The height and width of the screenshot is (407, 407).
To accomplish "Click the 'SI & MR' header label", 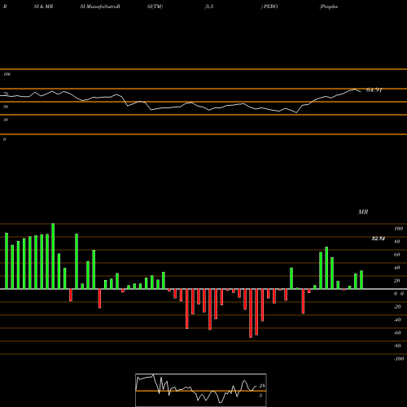I will (x=43, y=7).
